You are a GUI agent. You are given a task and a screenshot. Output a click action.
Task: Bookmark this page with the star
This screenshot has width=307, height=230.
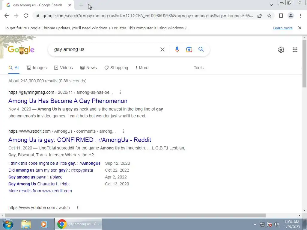(x=269, y=16)
